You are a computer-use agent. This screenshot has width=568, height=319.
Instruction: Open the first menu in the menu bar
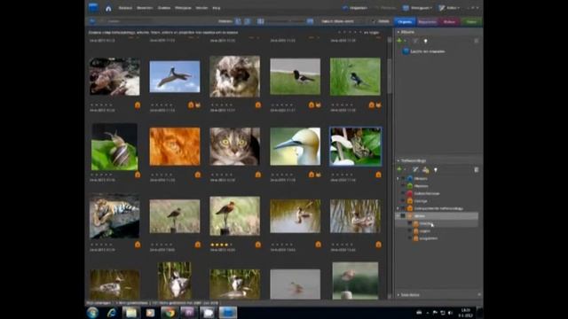click(125, 8)
